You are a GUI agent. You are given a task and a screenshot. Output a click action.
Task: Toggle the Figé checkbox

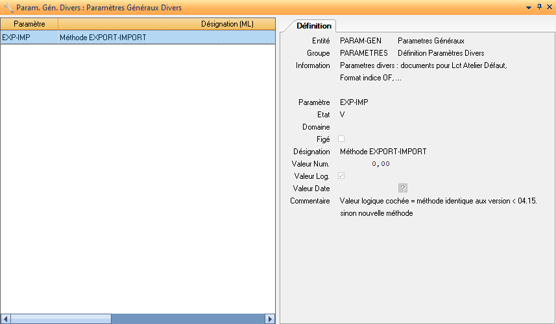341,139
